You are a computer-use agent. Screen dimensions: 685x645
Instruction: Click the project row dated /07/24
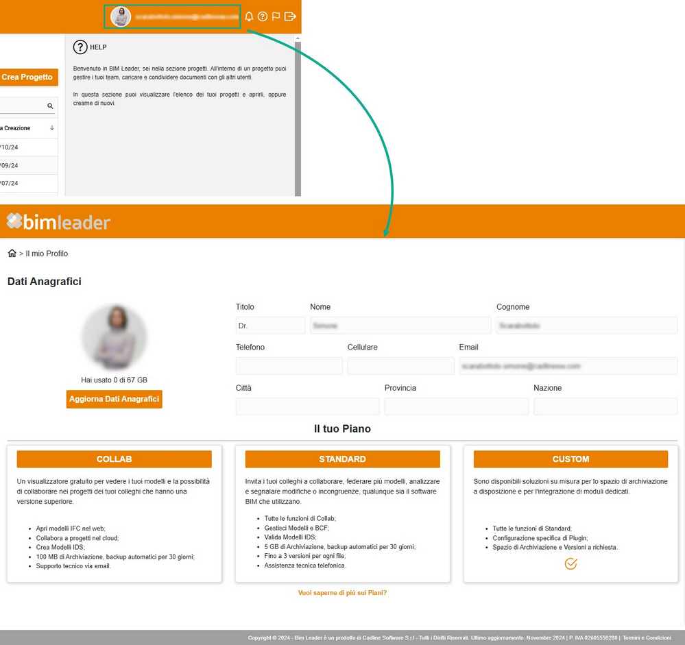click(x=29, y=184)
